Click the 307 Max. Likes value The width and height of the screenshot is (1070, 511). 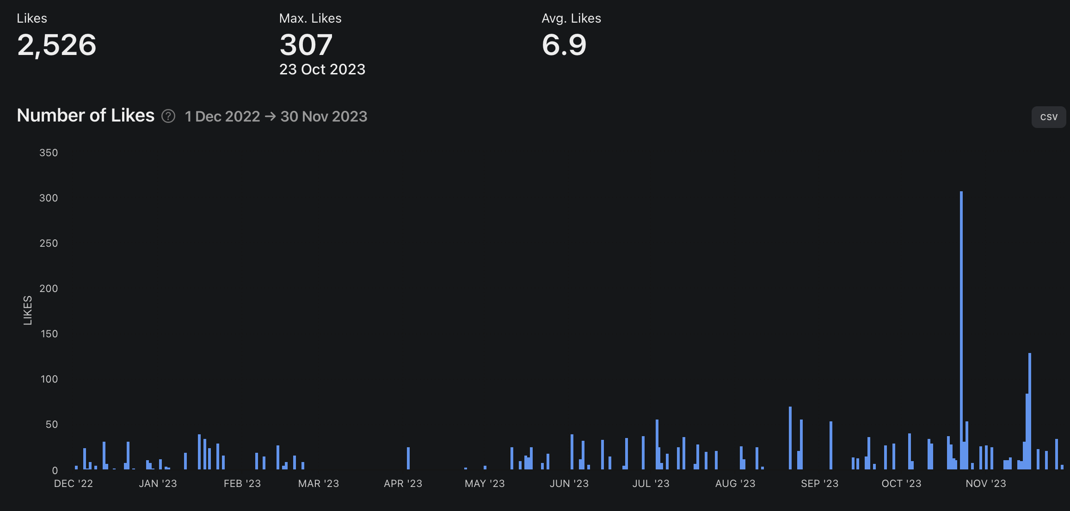coord(306,45)
